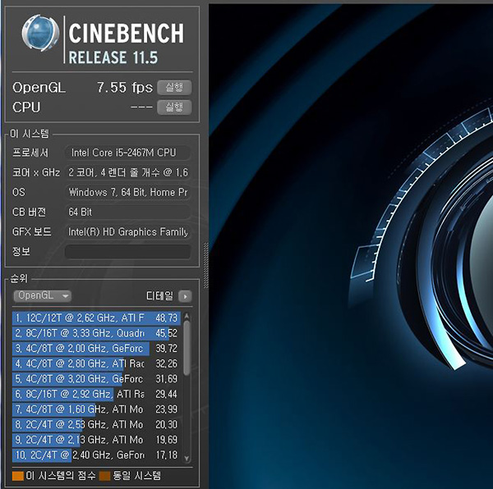The height and width of the screenshot is (489, 493).
Task: Click the ranking list scrollbar thumb
Action: (187, 348)
